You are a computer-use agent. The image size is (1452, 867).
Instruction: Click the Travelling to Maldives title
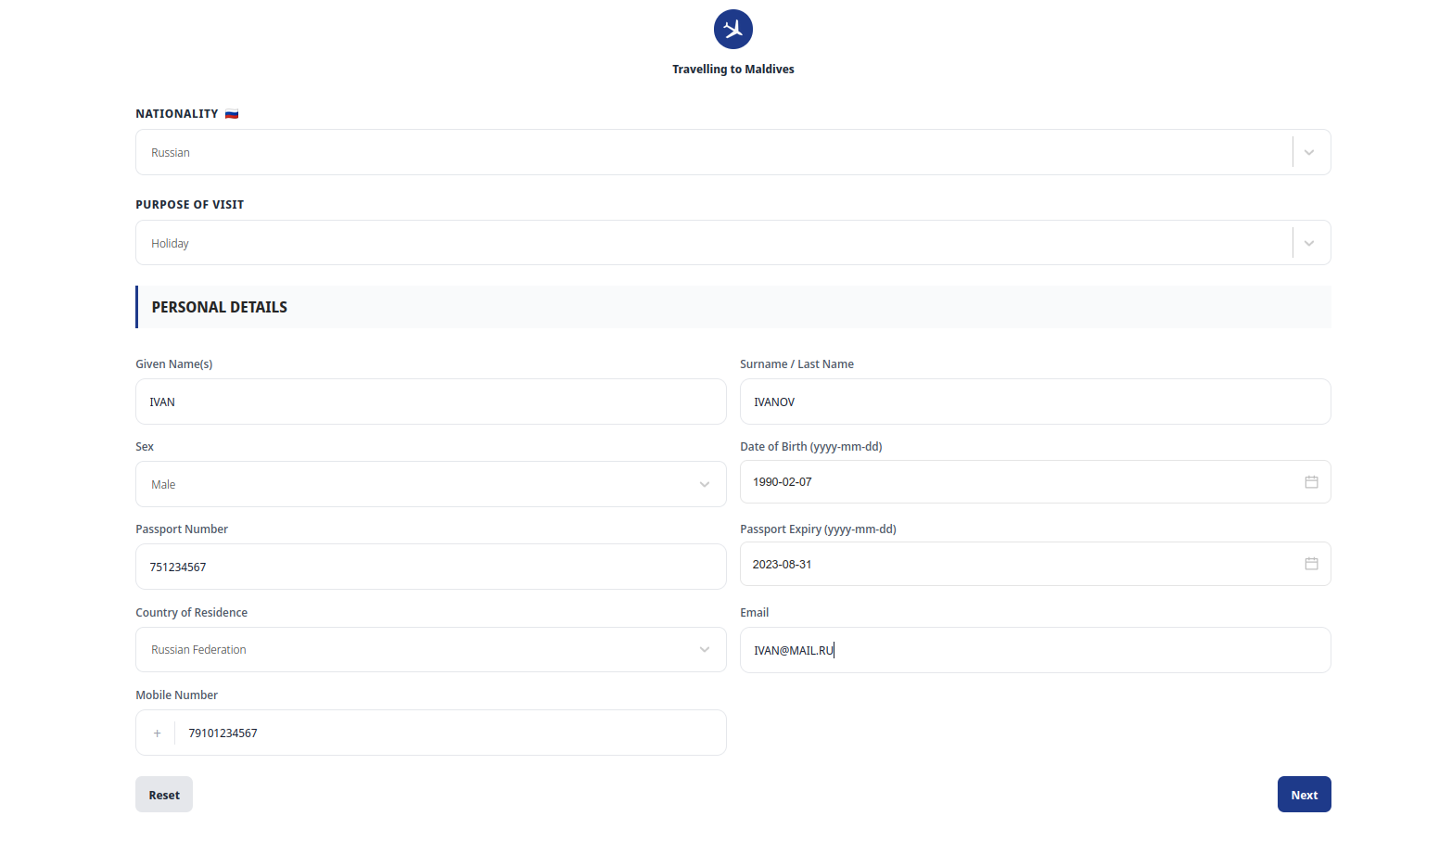click(x=732, y=70)
